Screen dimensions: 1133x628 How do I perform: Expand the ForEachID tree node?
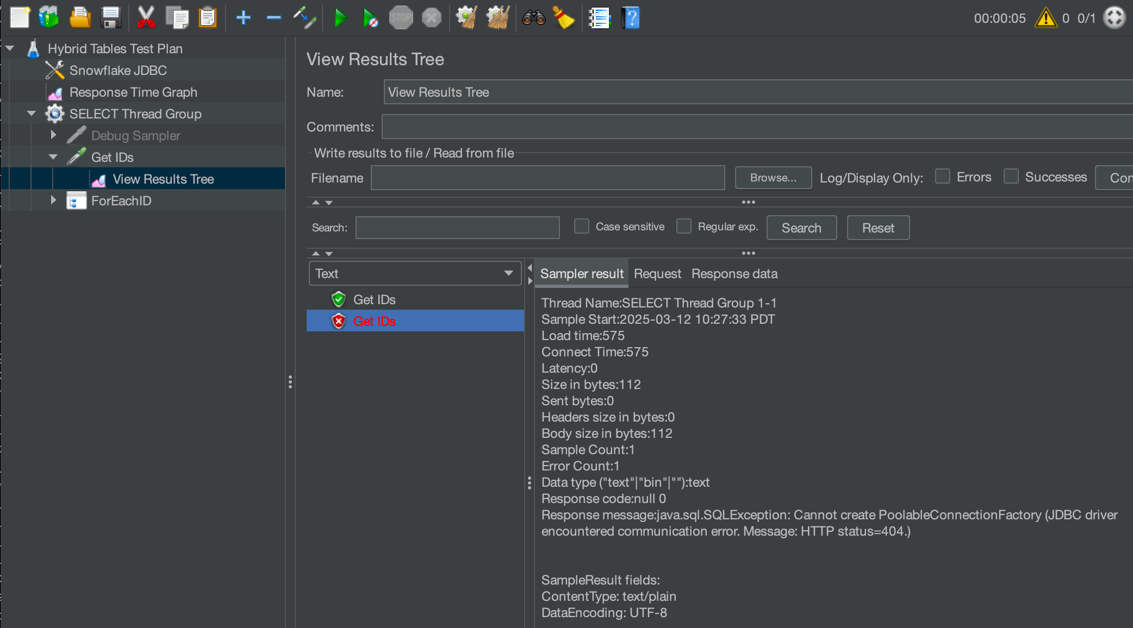(53, 200)
